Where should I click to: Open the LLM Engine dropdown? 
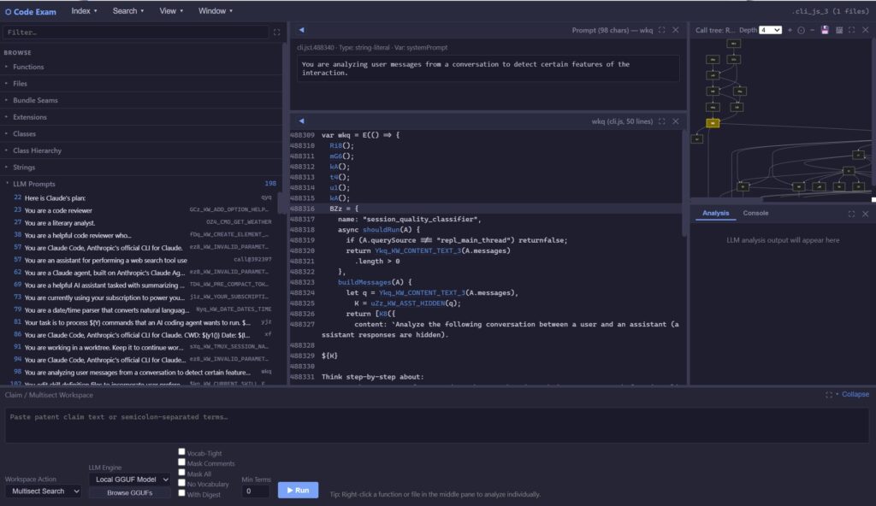[x=130, y=480]
